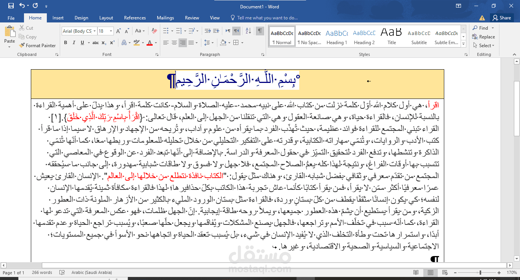Toggle Show/Hide paragraph marks
Viewport: 520px width, 280px height.
pos(260,31)
